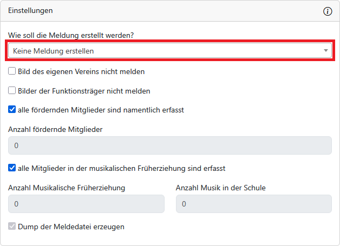Focus the 'Anzahl Musikalische Früherziehung' number field
This screenshot has width=340, height=246.
(x=86, y=204)
